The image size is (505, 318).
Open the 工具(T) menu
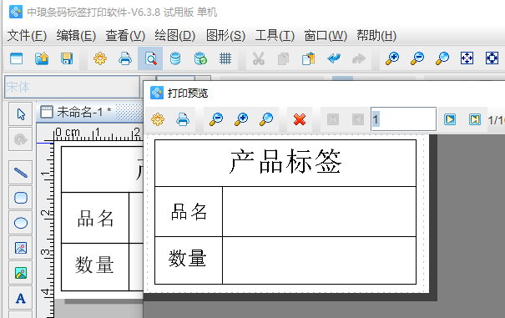pyautogui.click(x=275, y=35)
